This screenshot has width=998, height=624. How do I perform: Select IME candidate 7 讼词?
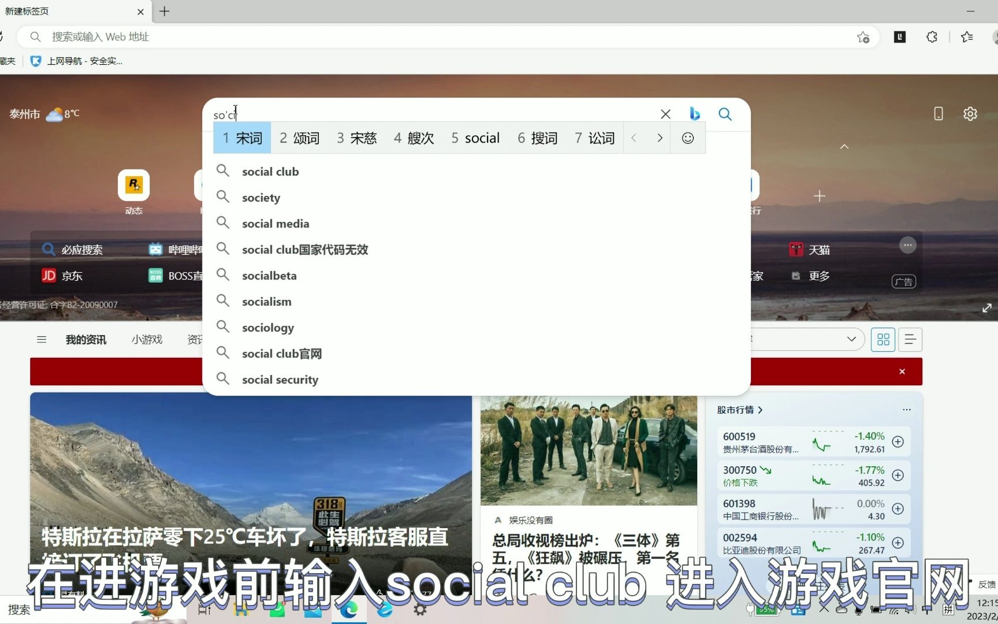click(x=595, y=138)
